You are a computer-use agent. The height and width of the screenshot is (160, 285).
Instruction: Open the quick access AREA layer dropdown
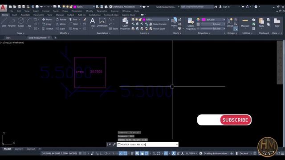pyautogui.click(x=94, y=7)
